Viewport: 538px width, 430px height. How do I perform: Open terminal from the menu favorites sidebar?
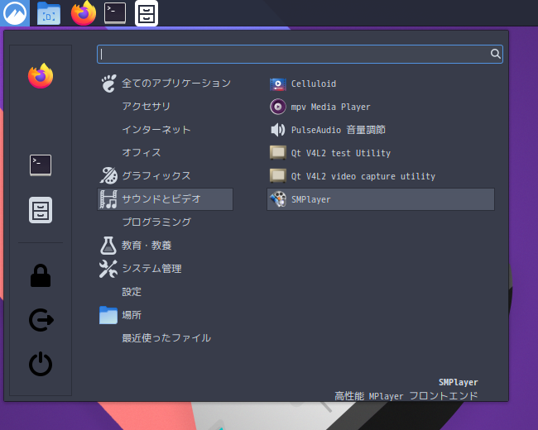(41, 165)
